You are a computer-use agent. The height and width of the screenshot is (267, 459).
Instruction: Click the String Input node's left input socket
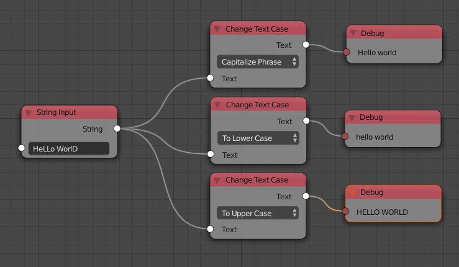[21, 148]
